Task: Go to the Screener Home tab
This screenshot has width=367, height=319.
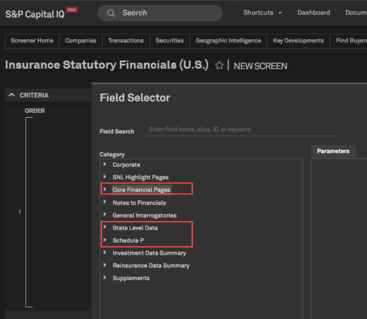Action: tap(32, 41)
